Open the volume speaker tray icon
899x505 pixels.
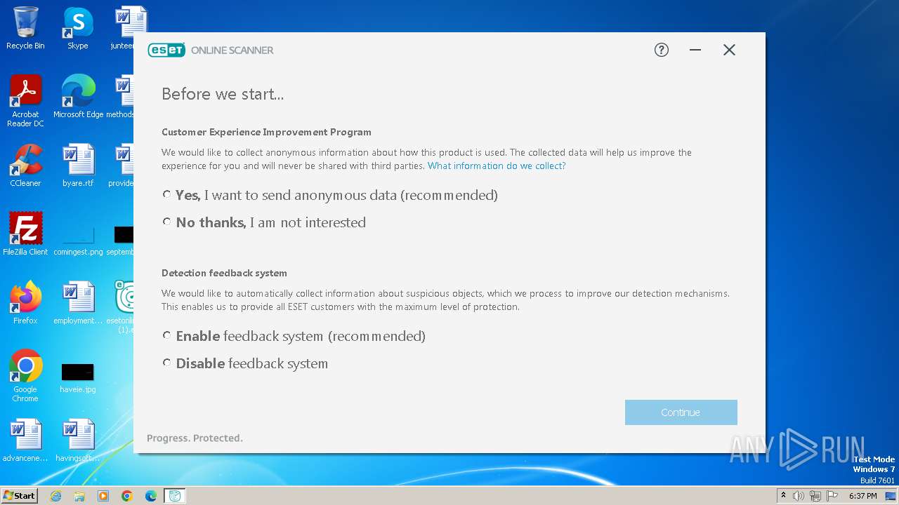point(799,496)
